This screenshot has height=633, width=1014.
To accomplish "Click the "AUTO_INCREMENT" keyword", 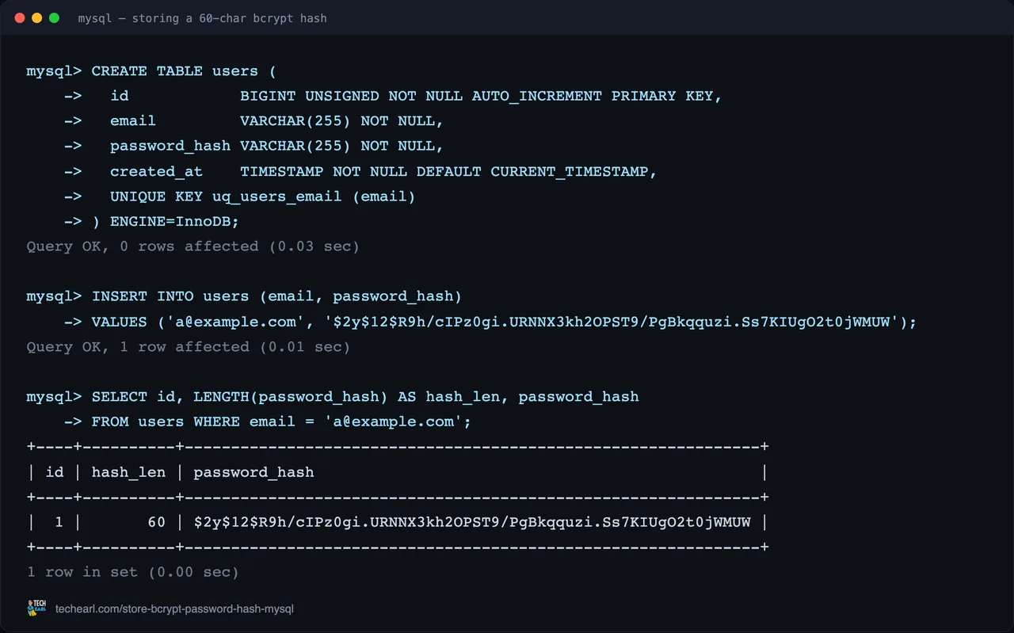I will coord(537,96).
